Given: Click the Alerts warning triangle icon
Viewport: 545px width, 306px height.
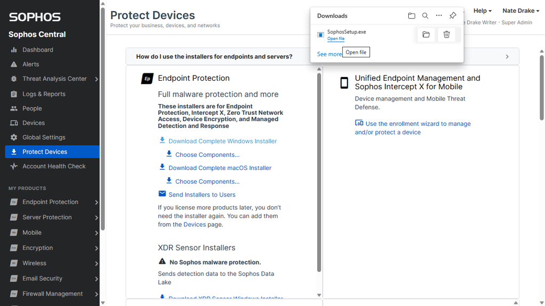Looking at the screenshot, I should click(x=14, y=64).
